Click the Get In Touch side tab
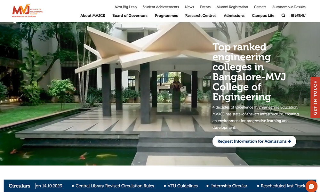This screenshot has height=192, width=320. pos(315,97)
